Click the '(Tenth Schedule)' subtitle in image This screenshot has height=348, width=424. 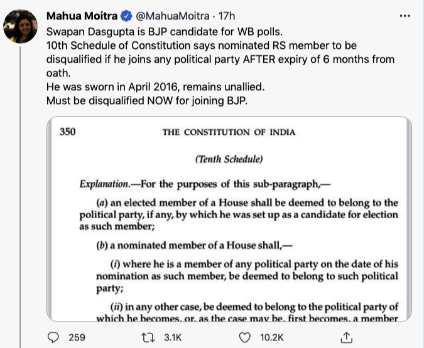229,159
